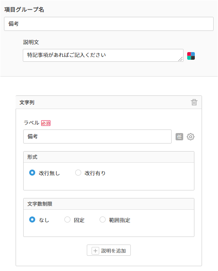Select the 改行無し radio button
This screenshot has width=218, height=271.
tap(32, 173)
